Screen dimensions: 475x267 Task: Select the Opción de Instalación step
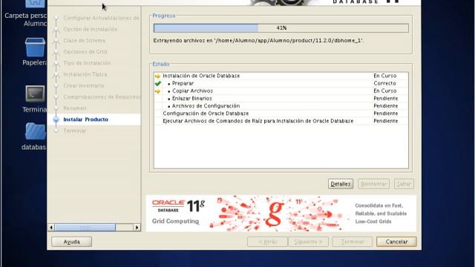point(91,29)
